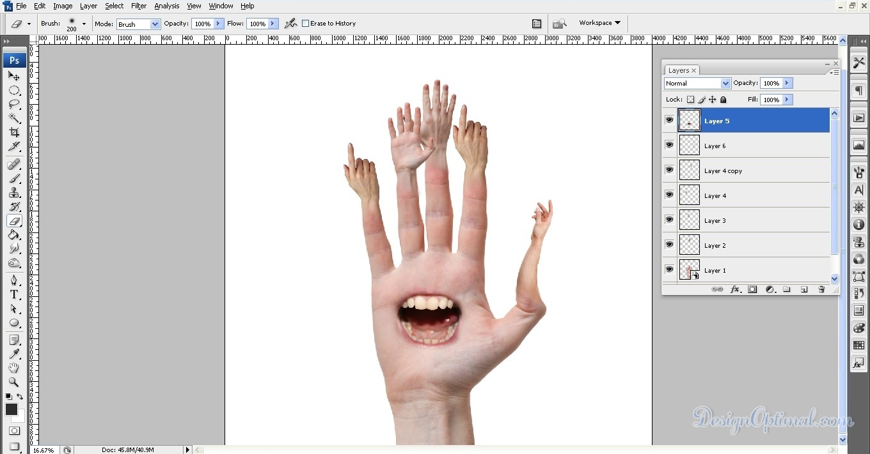The width and height of the screenshot is (870, 454).
Task: Select the Crop tool
Action: pos(14,132)
